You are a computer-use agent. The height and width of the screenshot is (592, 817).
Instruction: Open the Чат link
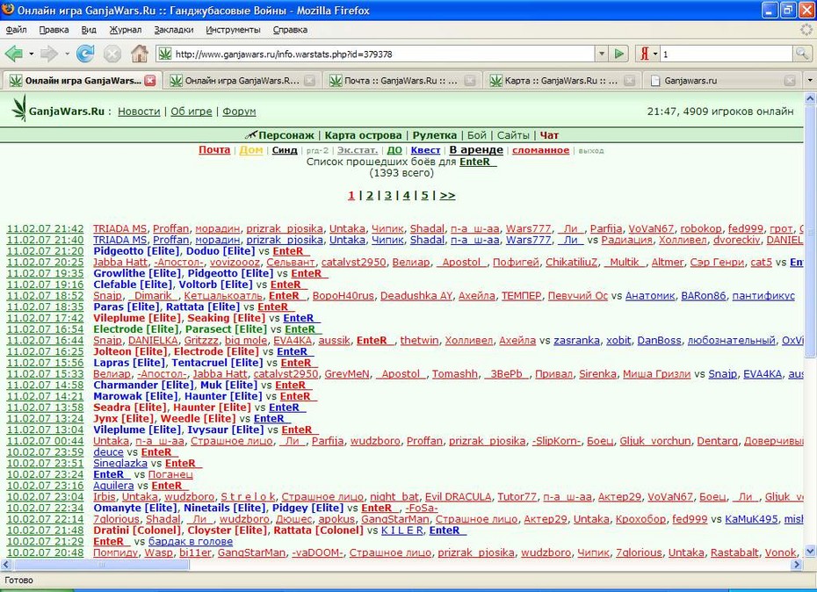click(549, 135)
